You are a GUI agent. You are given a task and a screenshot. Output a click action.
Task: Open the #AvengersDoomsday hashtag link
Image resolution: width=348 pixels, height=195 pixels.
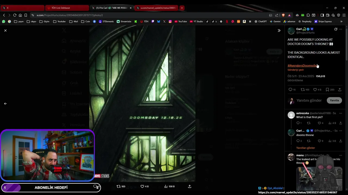(x=302, y=66)
